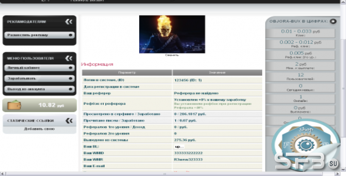
Task: Open the Личный кабинет menu item
Action: (39, 68)
